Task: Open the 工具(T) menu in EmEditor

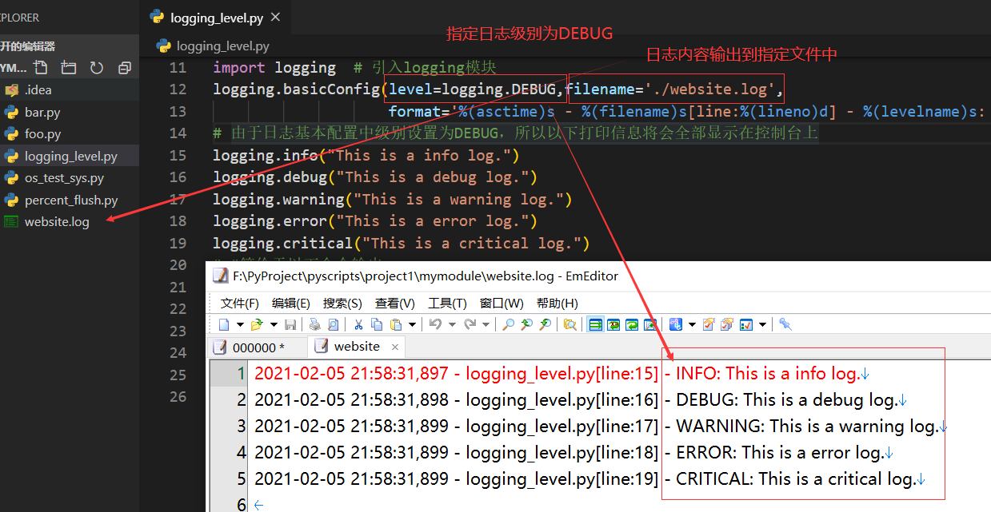Action: click(x=447, y=304)
